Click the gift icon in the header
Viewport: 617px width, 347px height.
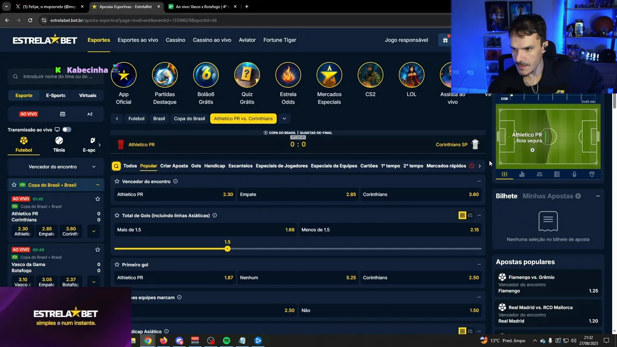445,40
